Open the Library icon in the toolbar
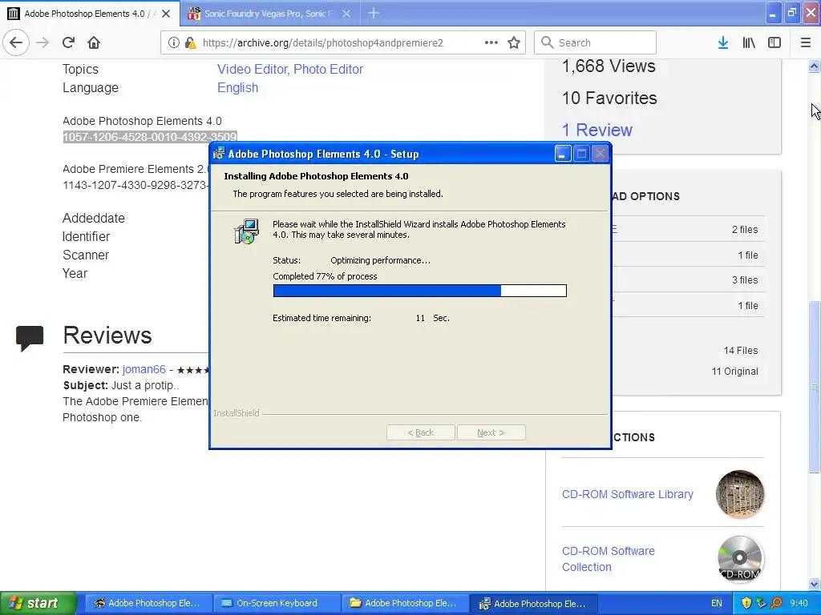Image resolution: width=821 pixels, height=615 pixels. (x=748, y=42)
